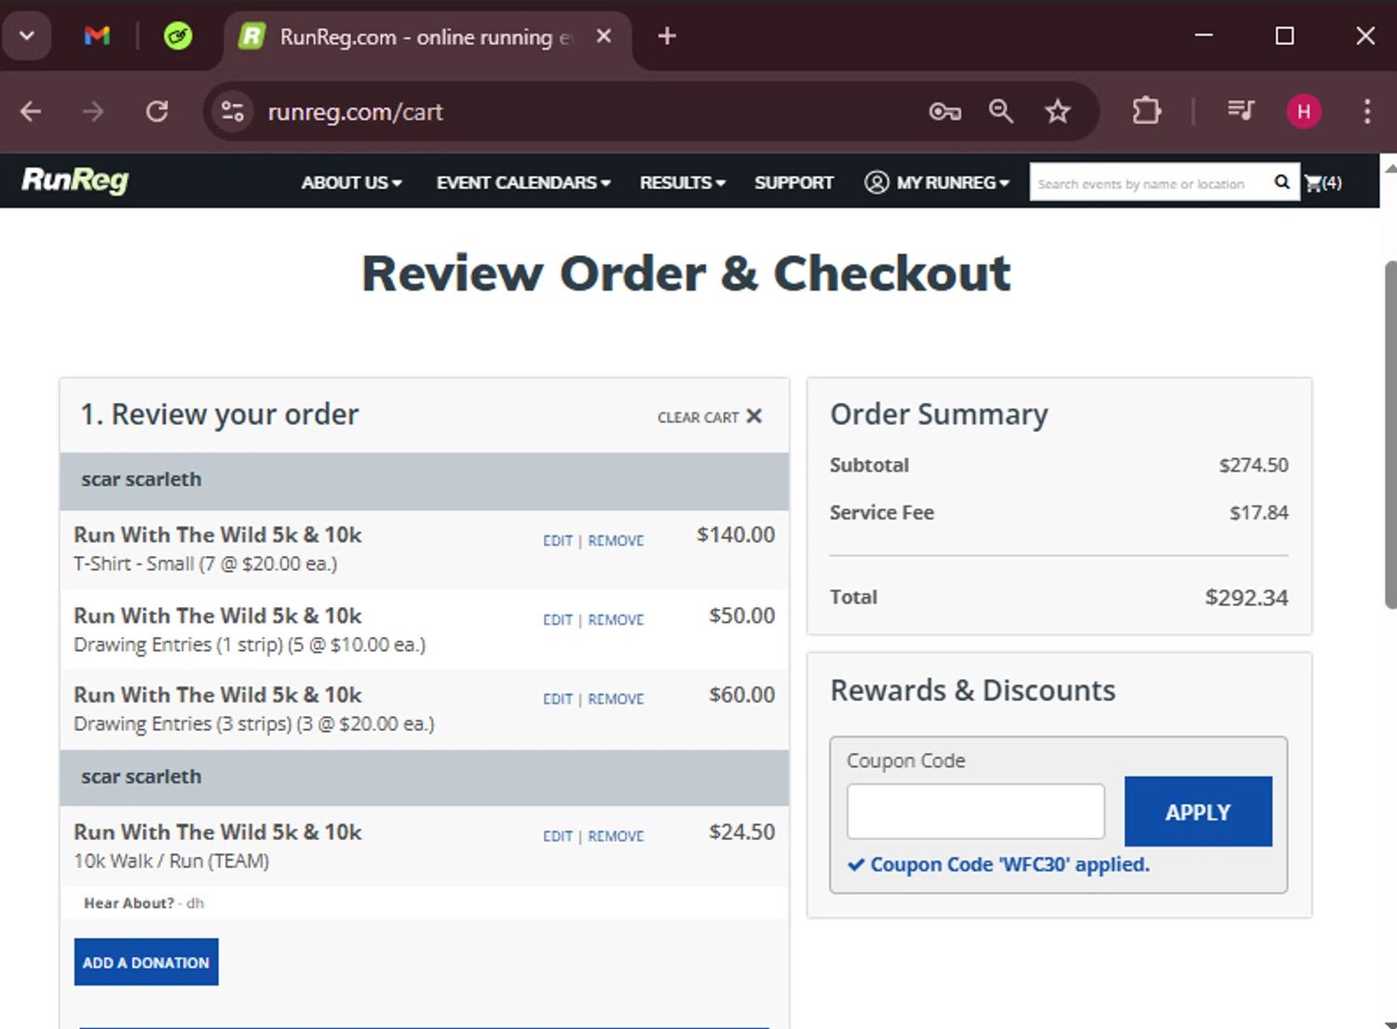Open the shopping cart icon (4)

coord(1323,183)
